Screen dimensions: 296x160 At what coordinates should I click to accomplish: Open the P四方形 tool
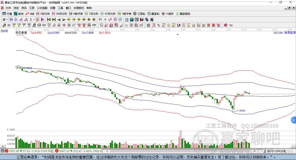[x=43, y=14]
